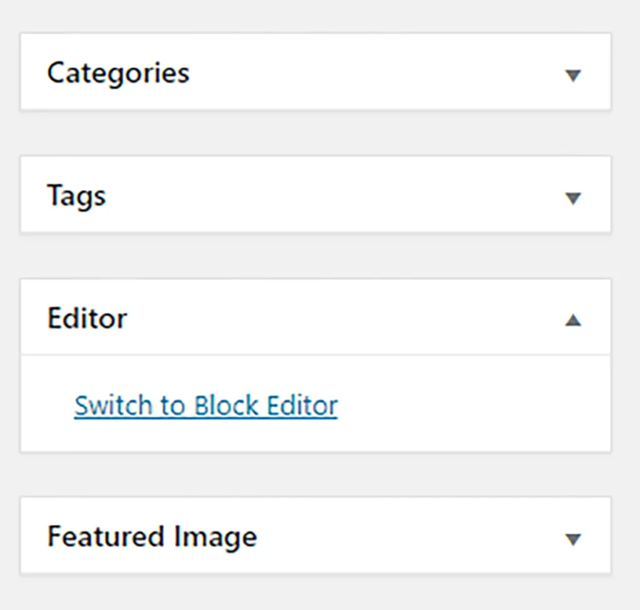Select the upward triangle icon beside Editor
The height and width of the screenshot is (610, 640).
pos(572,320)
